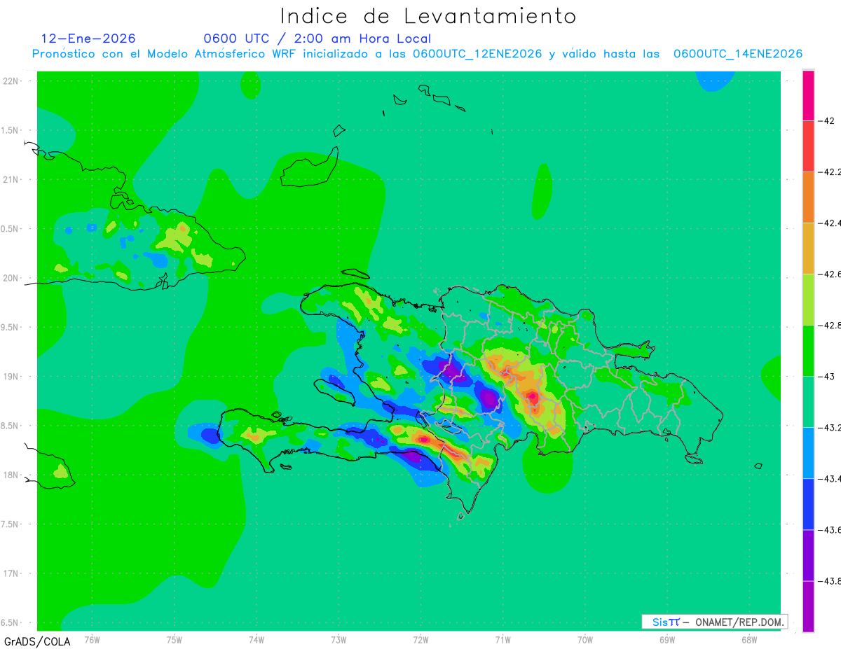Viewport: 841px width, 649px height.
Task: Click the "76W" longitude label
Action: [92, 639]
